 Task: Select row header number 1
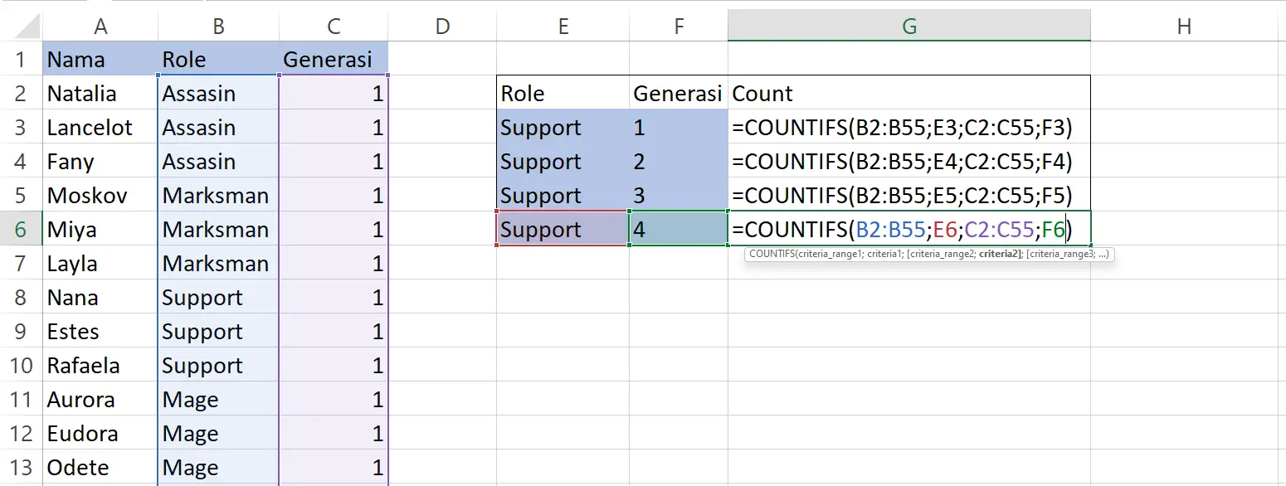21,60
